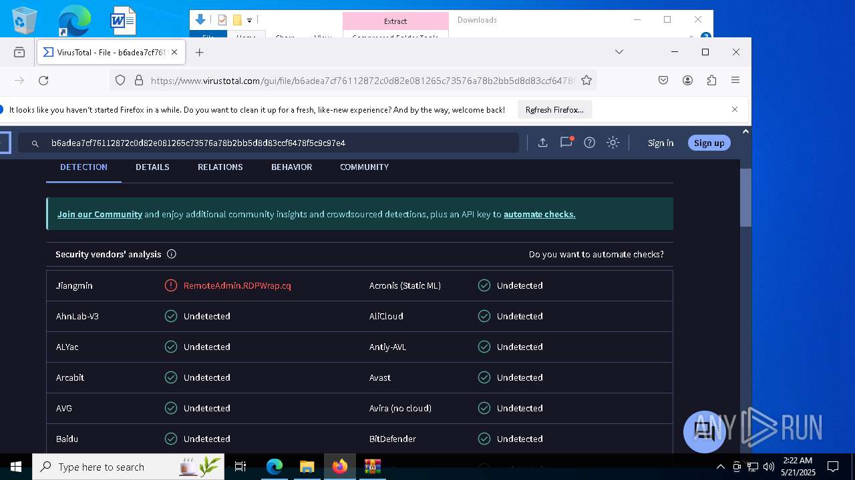Screen dimensions: 855x480
Task: Click Do you want to automate checks?
Action: [596, 254]
